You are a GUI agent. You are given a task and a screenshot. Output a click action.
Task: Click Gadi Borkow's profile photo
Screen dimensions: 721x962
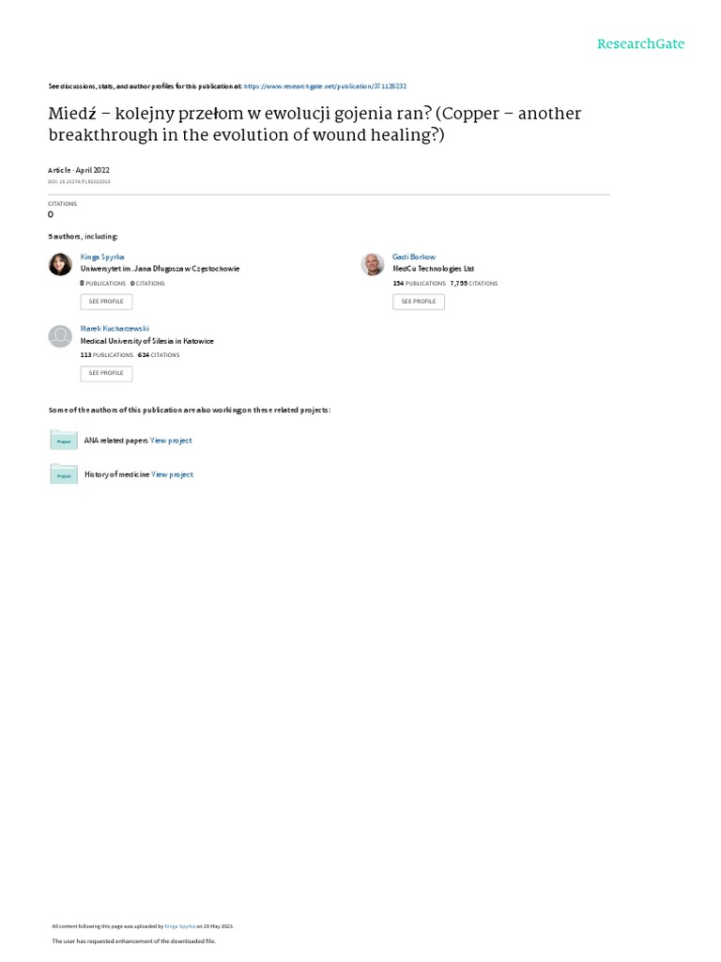tap(373, 265)
